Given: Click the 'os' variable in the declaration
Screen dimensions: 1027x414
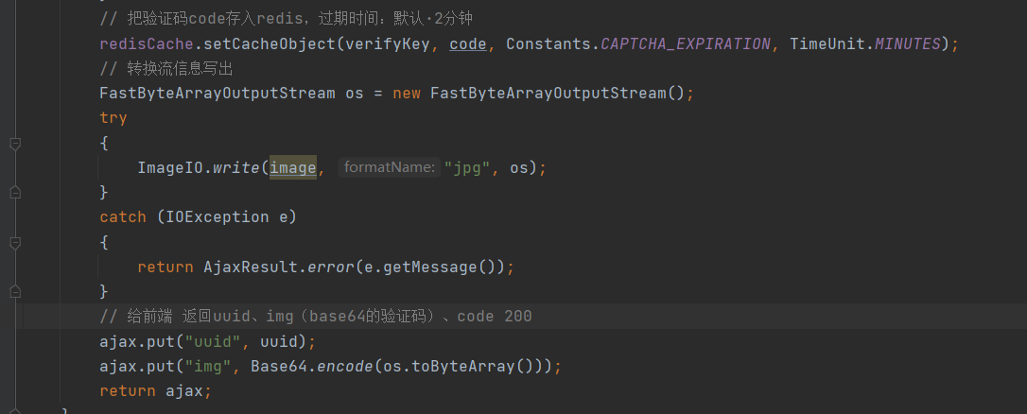Looking at the screenshot, I should point(355,93).
